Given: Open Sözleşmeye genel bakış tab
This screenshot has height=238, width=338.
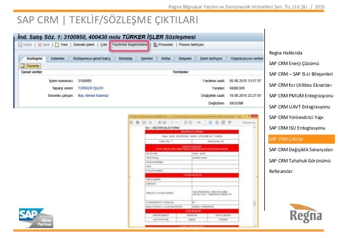Looking at the screenshot, I should click(x=92, y=58).
